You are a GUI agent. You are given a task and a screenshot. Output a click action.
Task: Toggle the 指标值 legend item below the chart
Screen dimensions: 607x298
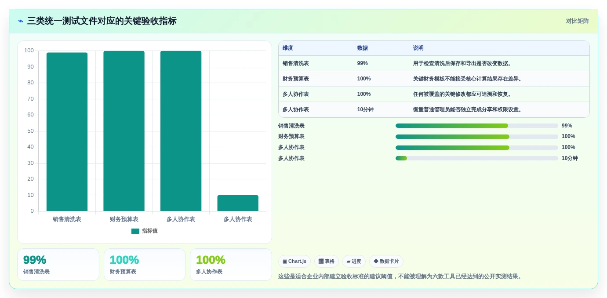point(145,231)
